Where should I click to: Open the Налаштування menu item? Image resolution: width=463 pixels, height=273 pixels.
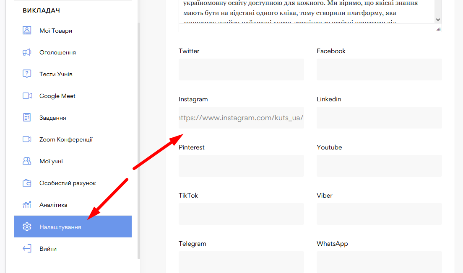[x=60, y=227]
